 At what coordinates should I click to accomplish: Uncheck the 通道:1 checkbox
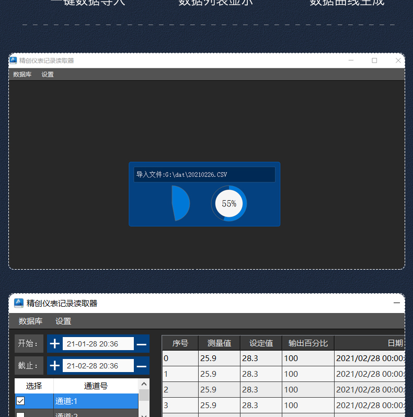[x=21, y=401]
